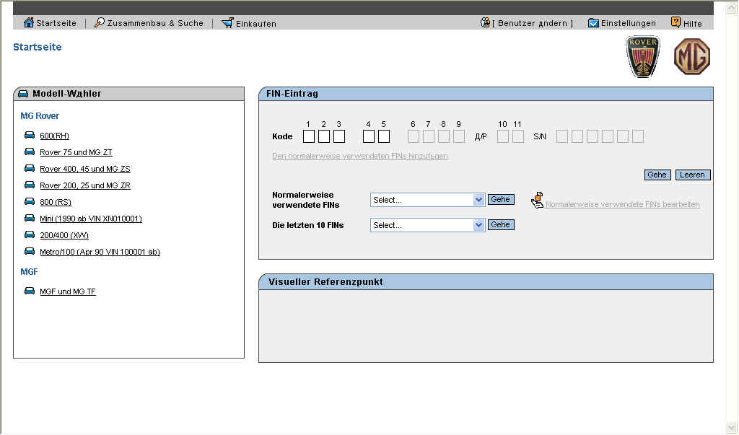Click the car icon beside Rover 75 und MG ZT

click(30, 151)
